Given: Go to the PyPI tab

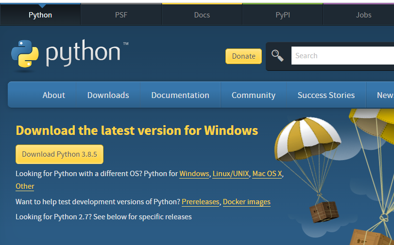Looking at the screenshot, I should [283, 15].
